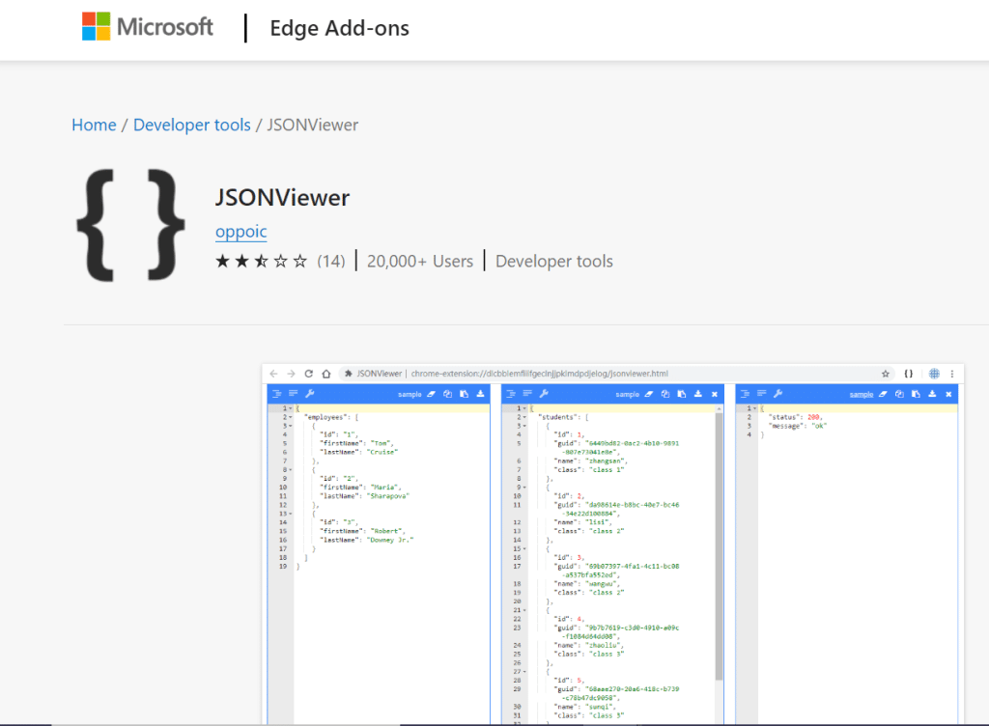The width and height of the screenshot is (989, 726).
Task: Click the back arrow in preview browser
Action: pyautogui.click(x=273, y=374)
